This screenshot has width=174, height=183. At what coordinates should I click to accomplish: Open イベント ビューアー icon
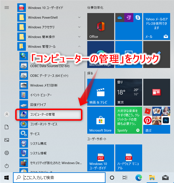[x=24, y=95]
